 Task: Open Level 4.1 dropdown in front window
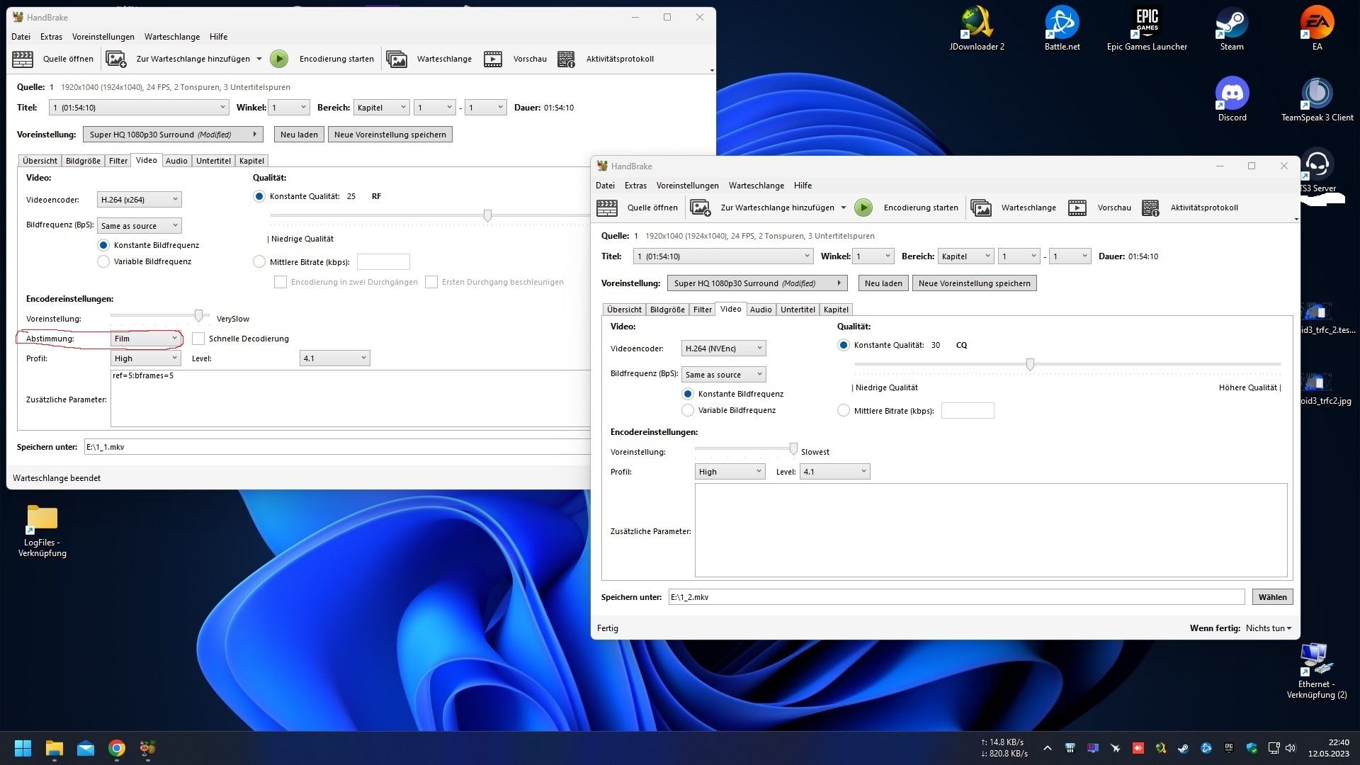(x=834, y=472)
